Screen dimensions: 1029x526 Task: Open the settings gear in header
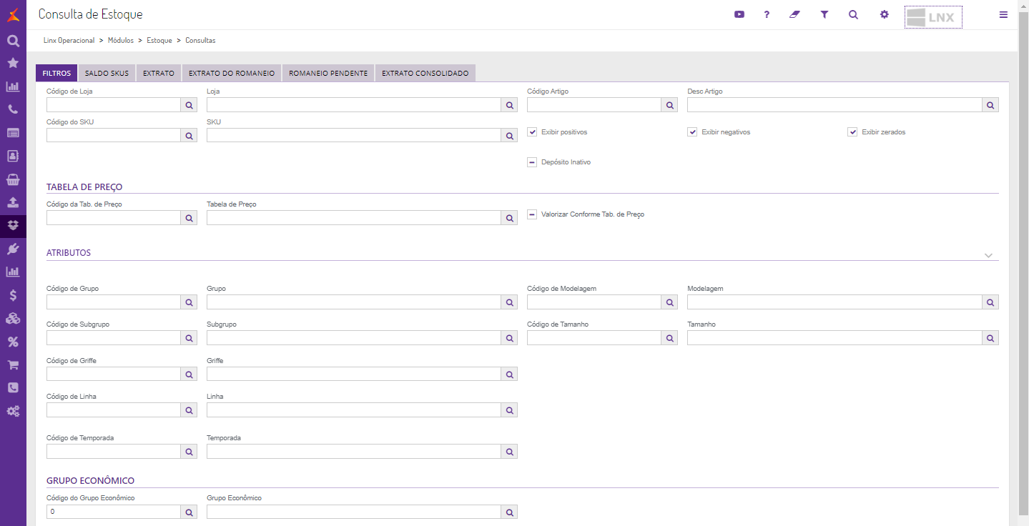pos(884,14)
